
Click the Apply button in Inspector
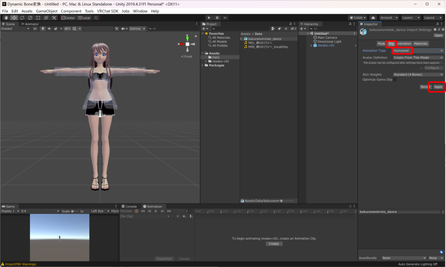tap(438, 87)
